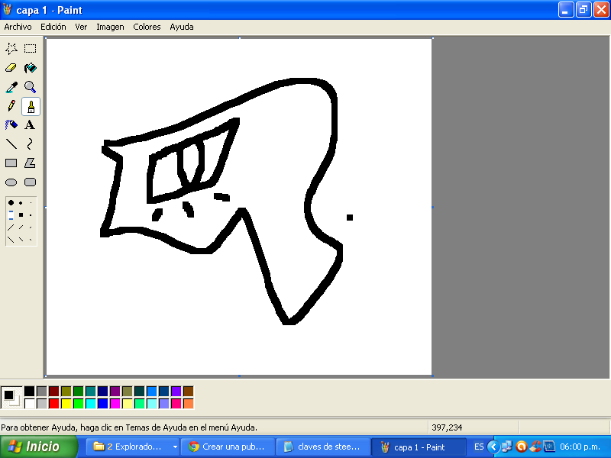
Task: Pick the black color swatch in palette
Action: pyautogui.click(x=29, y=391)
